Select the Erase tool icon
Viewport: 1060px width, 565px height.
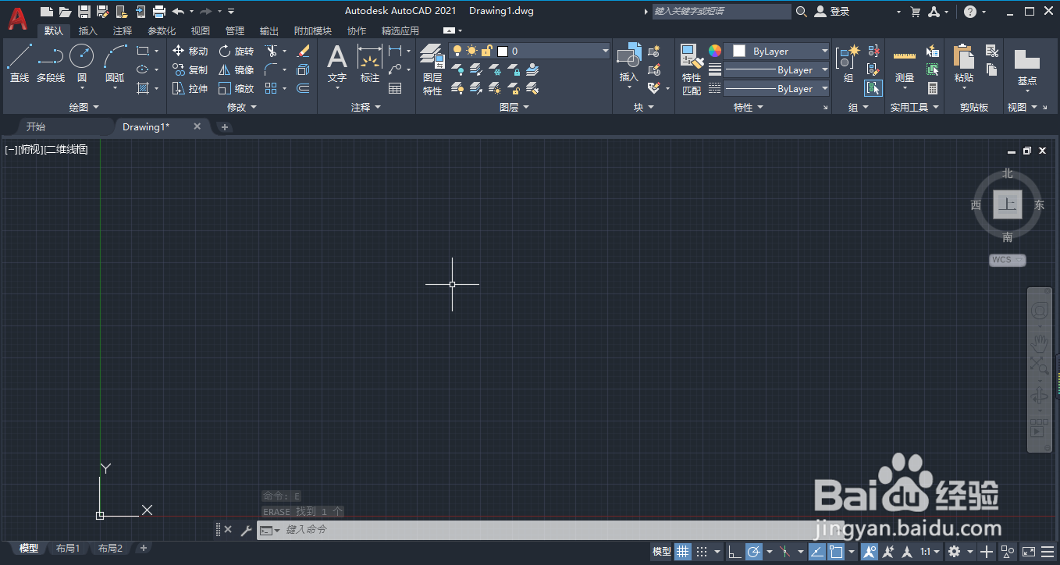(x=304, y=51)
